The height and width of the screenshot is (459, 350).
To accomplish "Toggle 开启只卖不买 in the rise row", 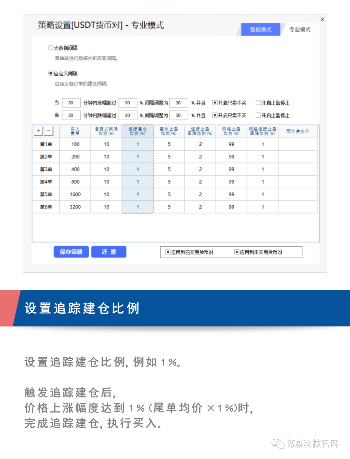I will pyautogui.click(x=215, y=103).
